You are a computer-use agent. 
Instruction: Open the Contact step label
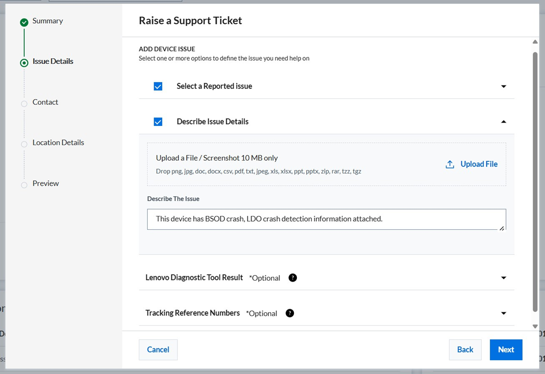(45, 102)
